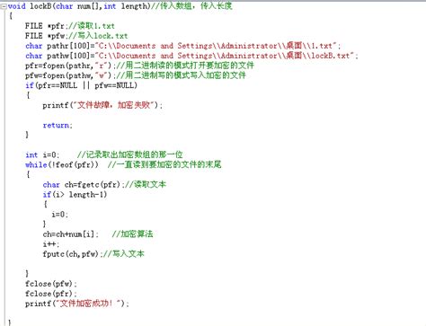426x326 pixels.
Task: Click the 'ch=ch+num[i];' encryption line
Action: tap(70, 234)
